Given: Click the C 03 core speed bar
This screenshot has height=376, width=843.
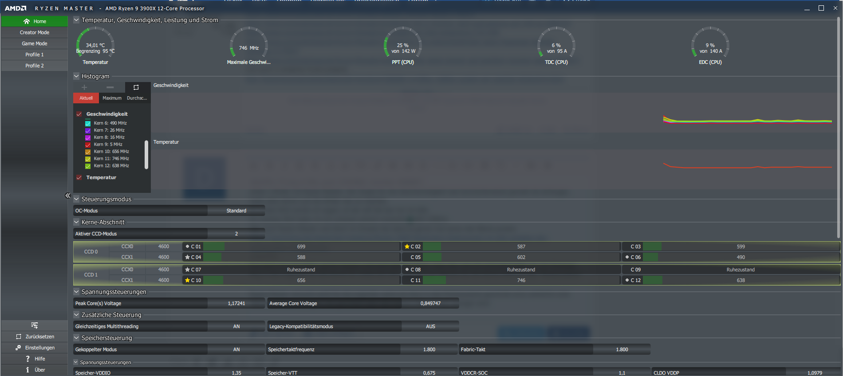Looking at the screenshot, I should coord(741,247).
